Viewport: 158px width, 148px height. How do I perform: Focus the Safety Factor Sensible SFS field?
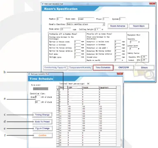tap(144, 57)
